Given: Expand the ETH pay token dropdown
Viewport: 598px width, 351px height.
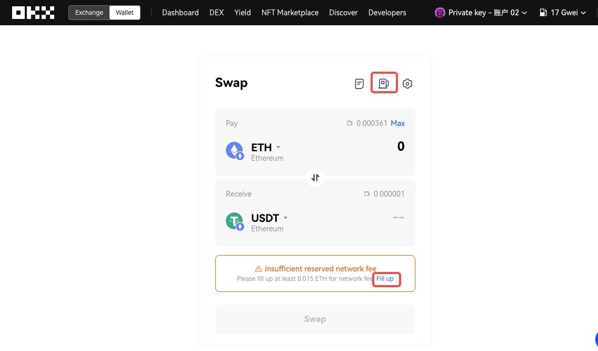Looking at the screenshot, I should pyautogui.click(x=278, y=148).
